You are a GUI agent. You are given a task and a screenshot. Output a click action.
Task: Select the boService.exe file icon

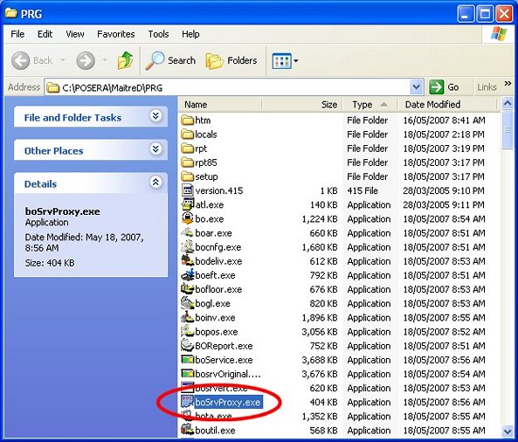[187, 359]
